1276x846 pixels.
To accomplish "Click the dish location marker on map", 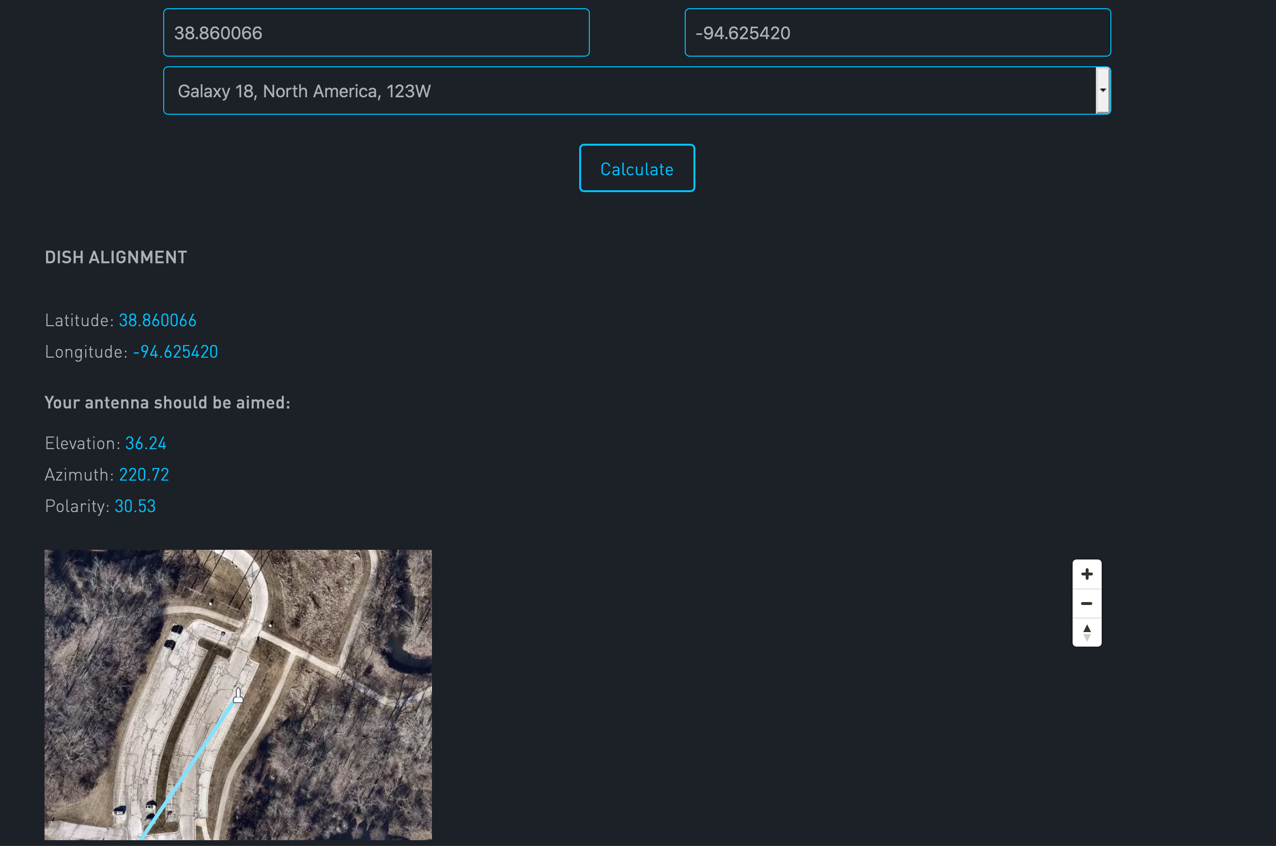I will pyautogui.click(x=238, y=695).
